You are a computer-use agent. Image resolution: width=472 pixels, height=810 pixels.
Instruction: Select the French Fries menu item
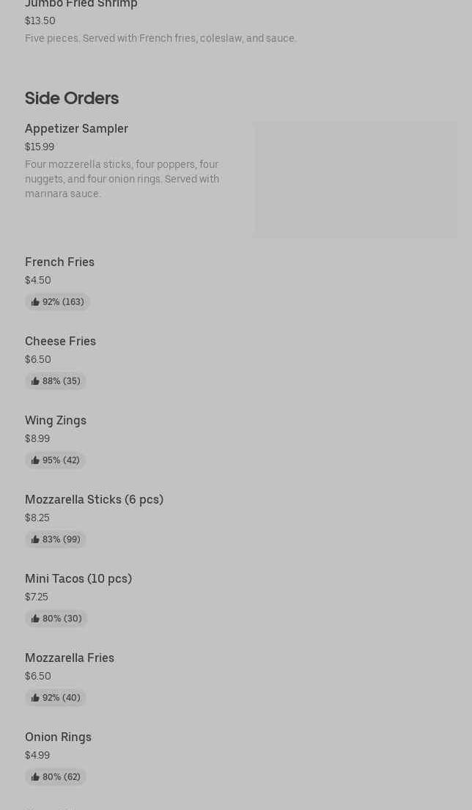59,262
